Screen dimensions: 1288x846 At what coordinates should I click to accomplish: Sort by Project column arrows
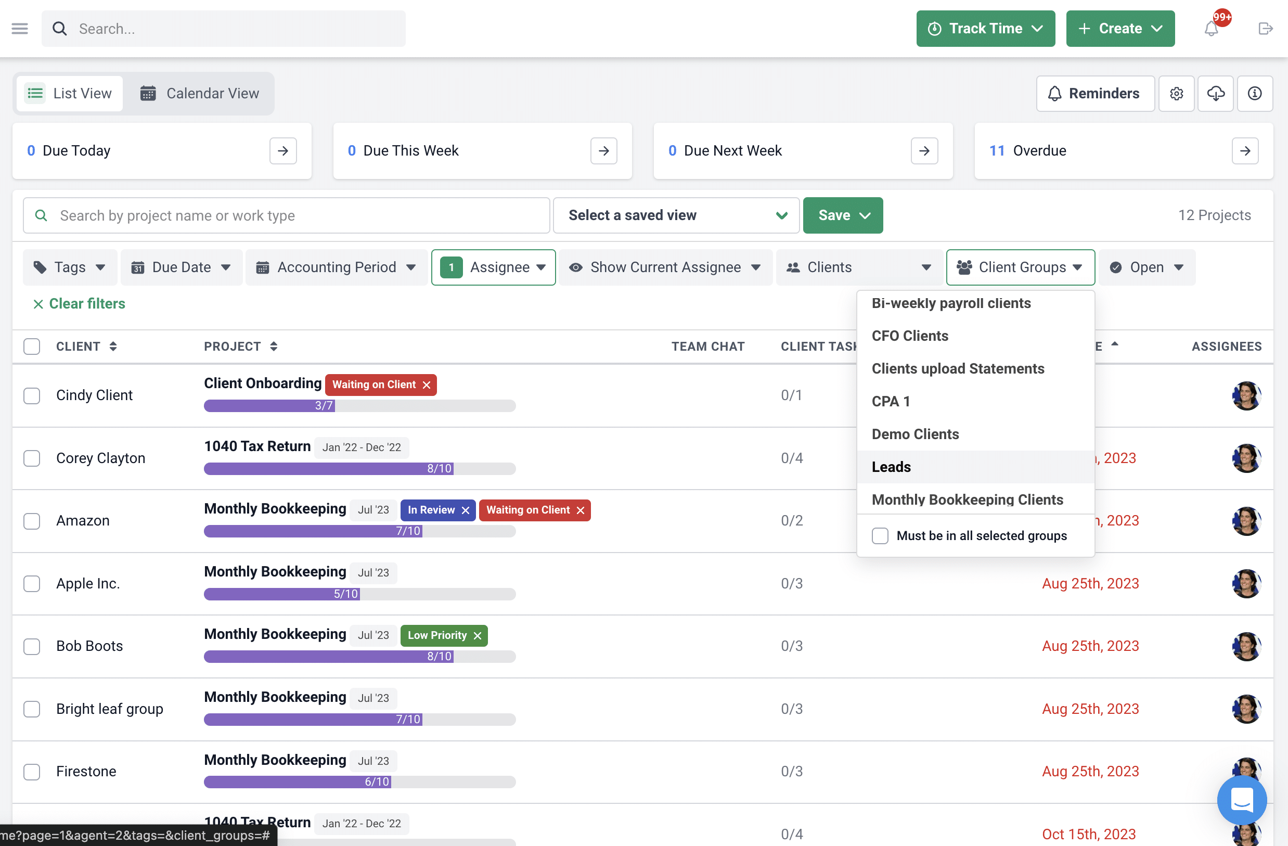tap(274, 347)
